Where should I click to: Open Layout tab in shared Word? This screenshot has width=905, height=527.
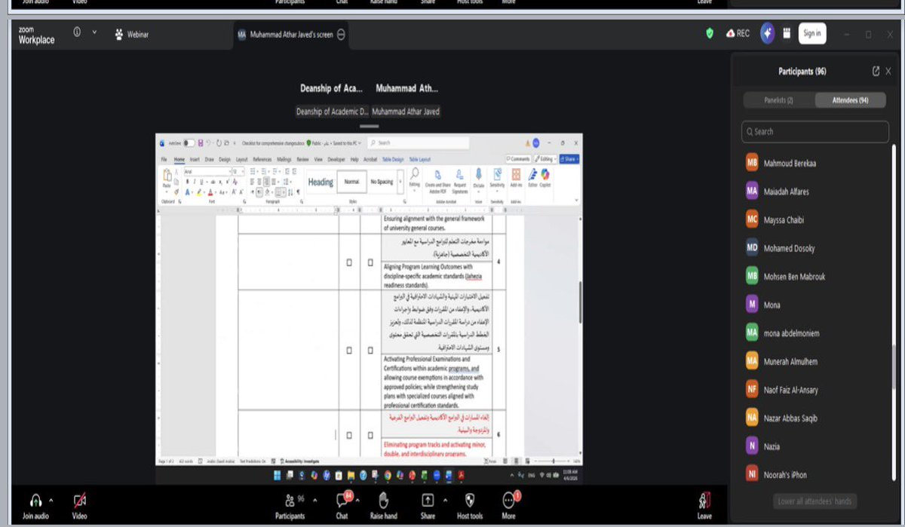click(x=241, y=160)
